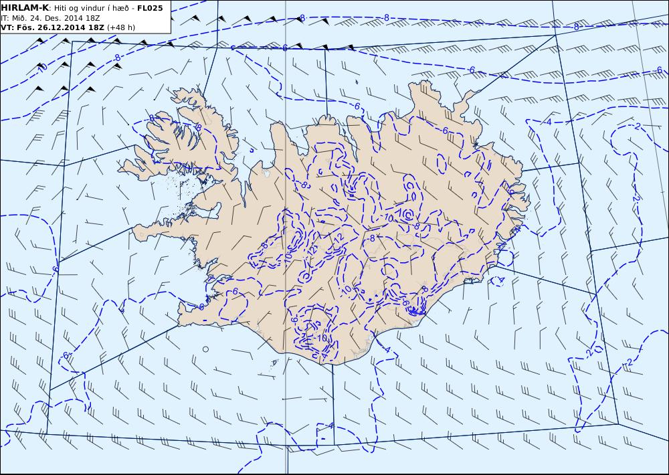Click the 'Hiti og vindur í hæð' title text
This screenshot has height=475, width=669.
click(x=91, y=8)
